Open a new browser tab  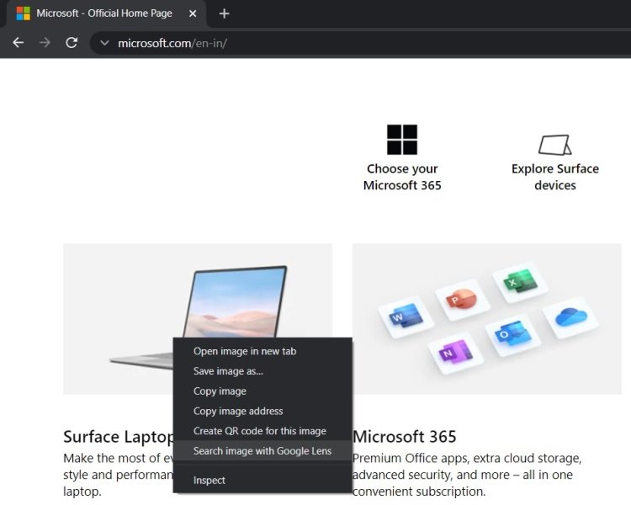point(224,13)
